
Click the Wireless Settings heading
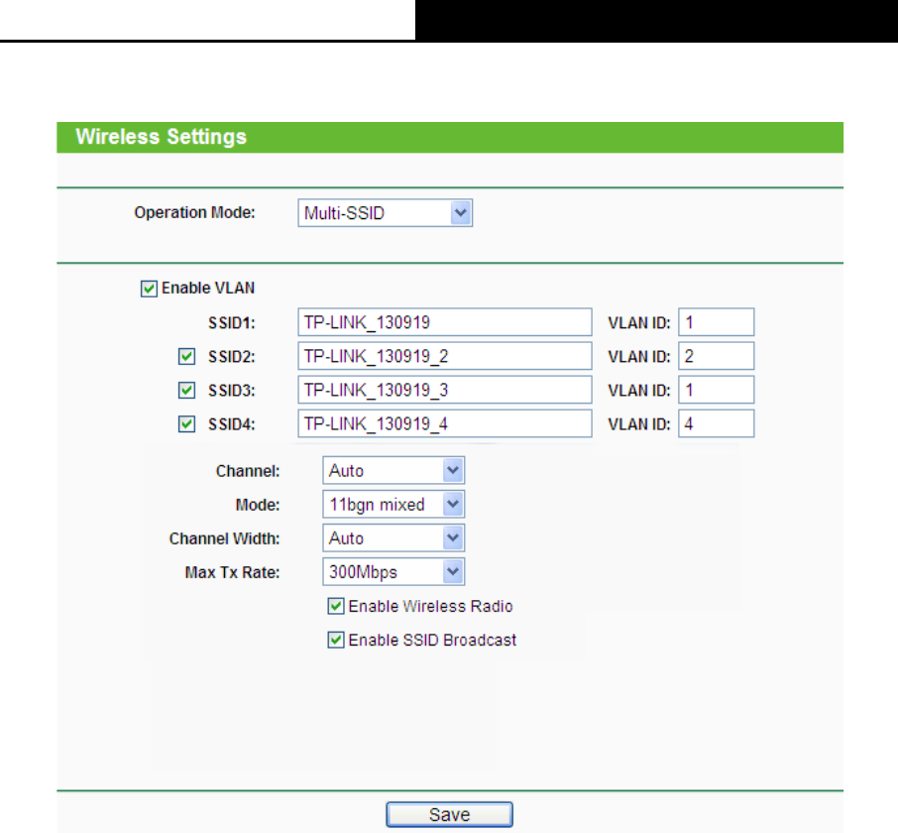pos(161,137)
